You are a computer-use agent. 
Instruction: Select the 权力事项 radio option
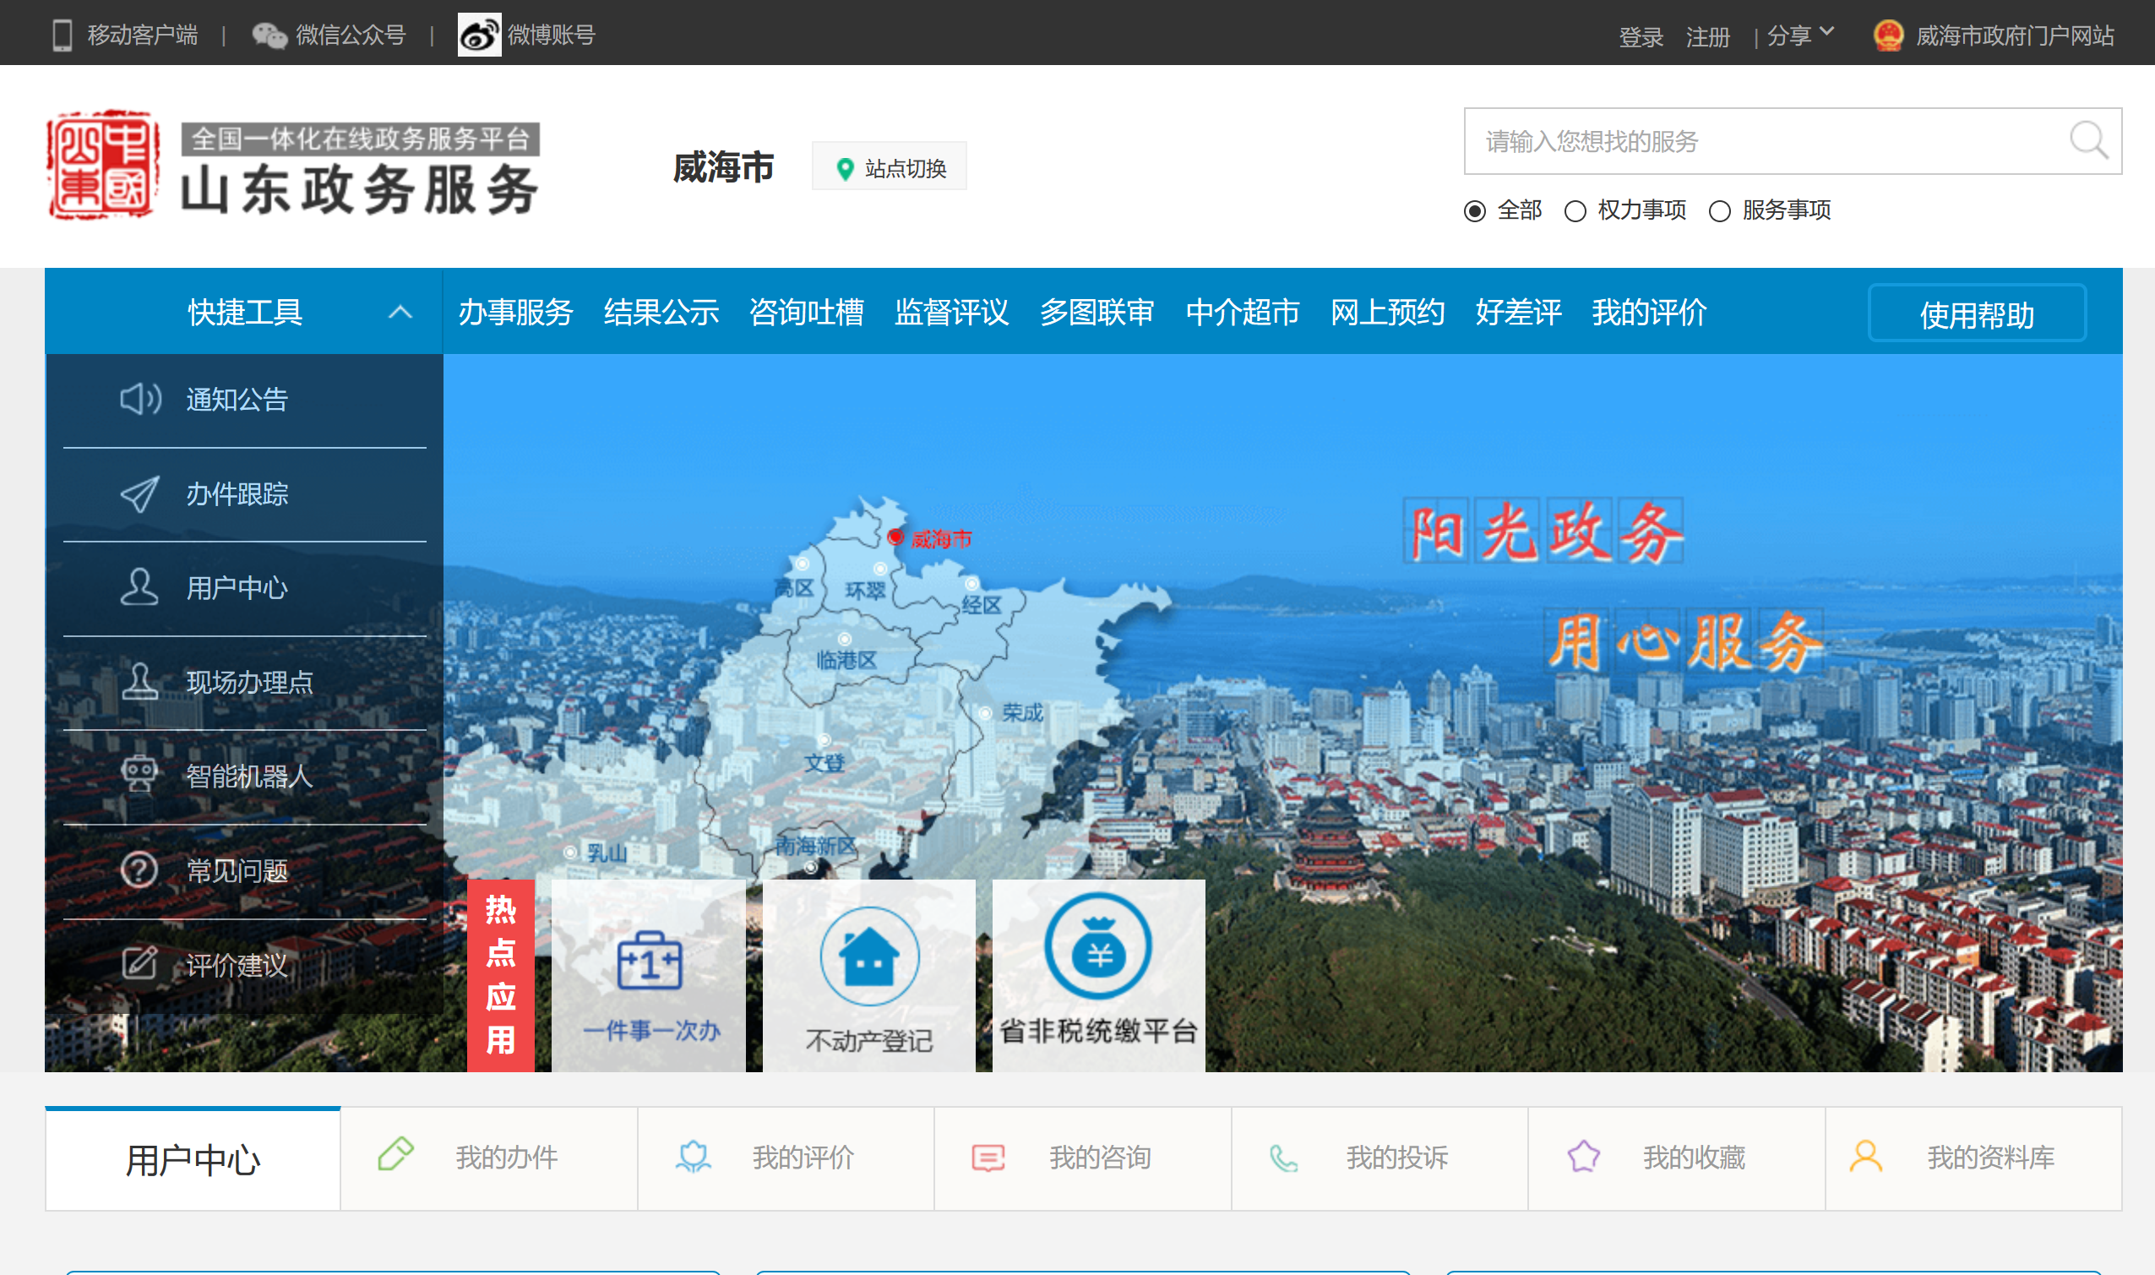(1575, 211)
